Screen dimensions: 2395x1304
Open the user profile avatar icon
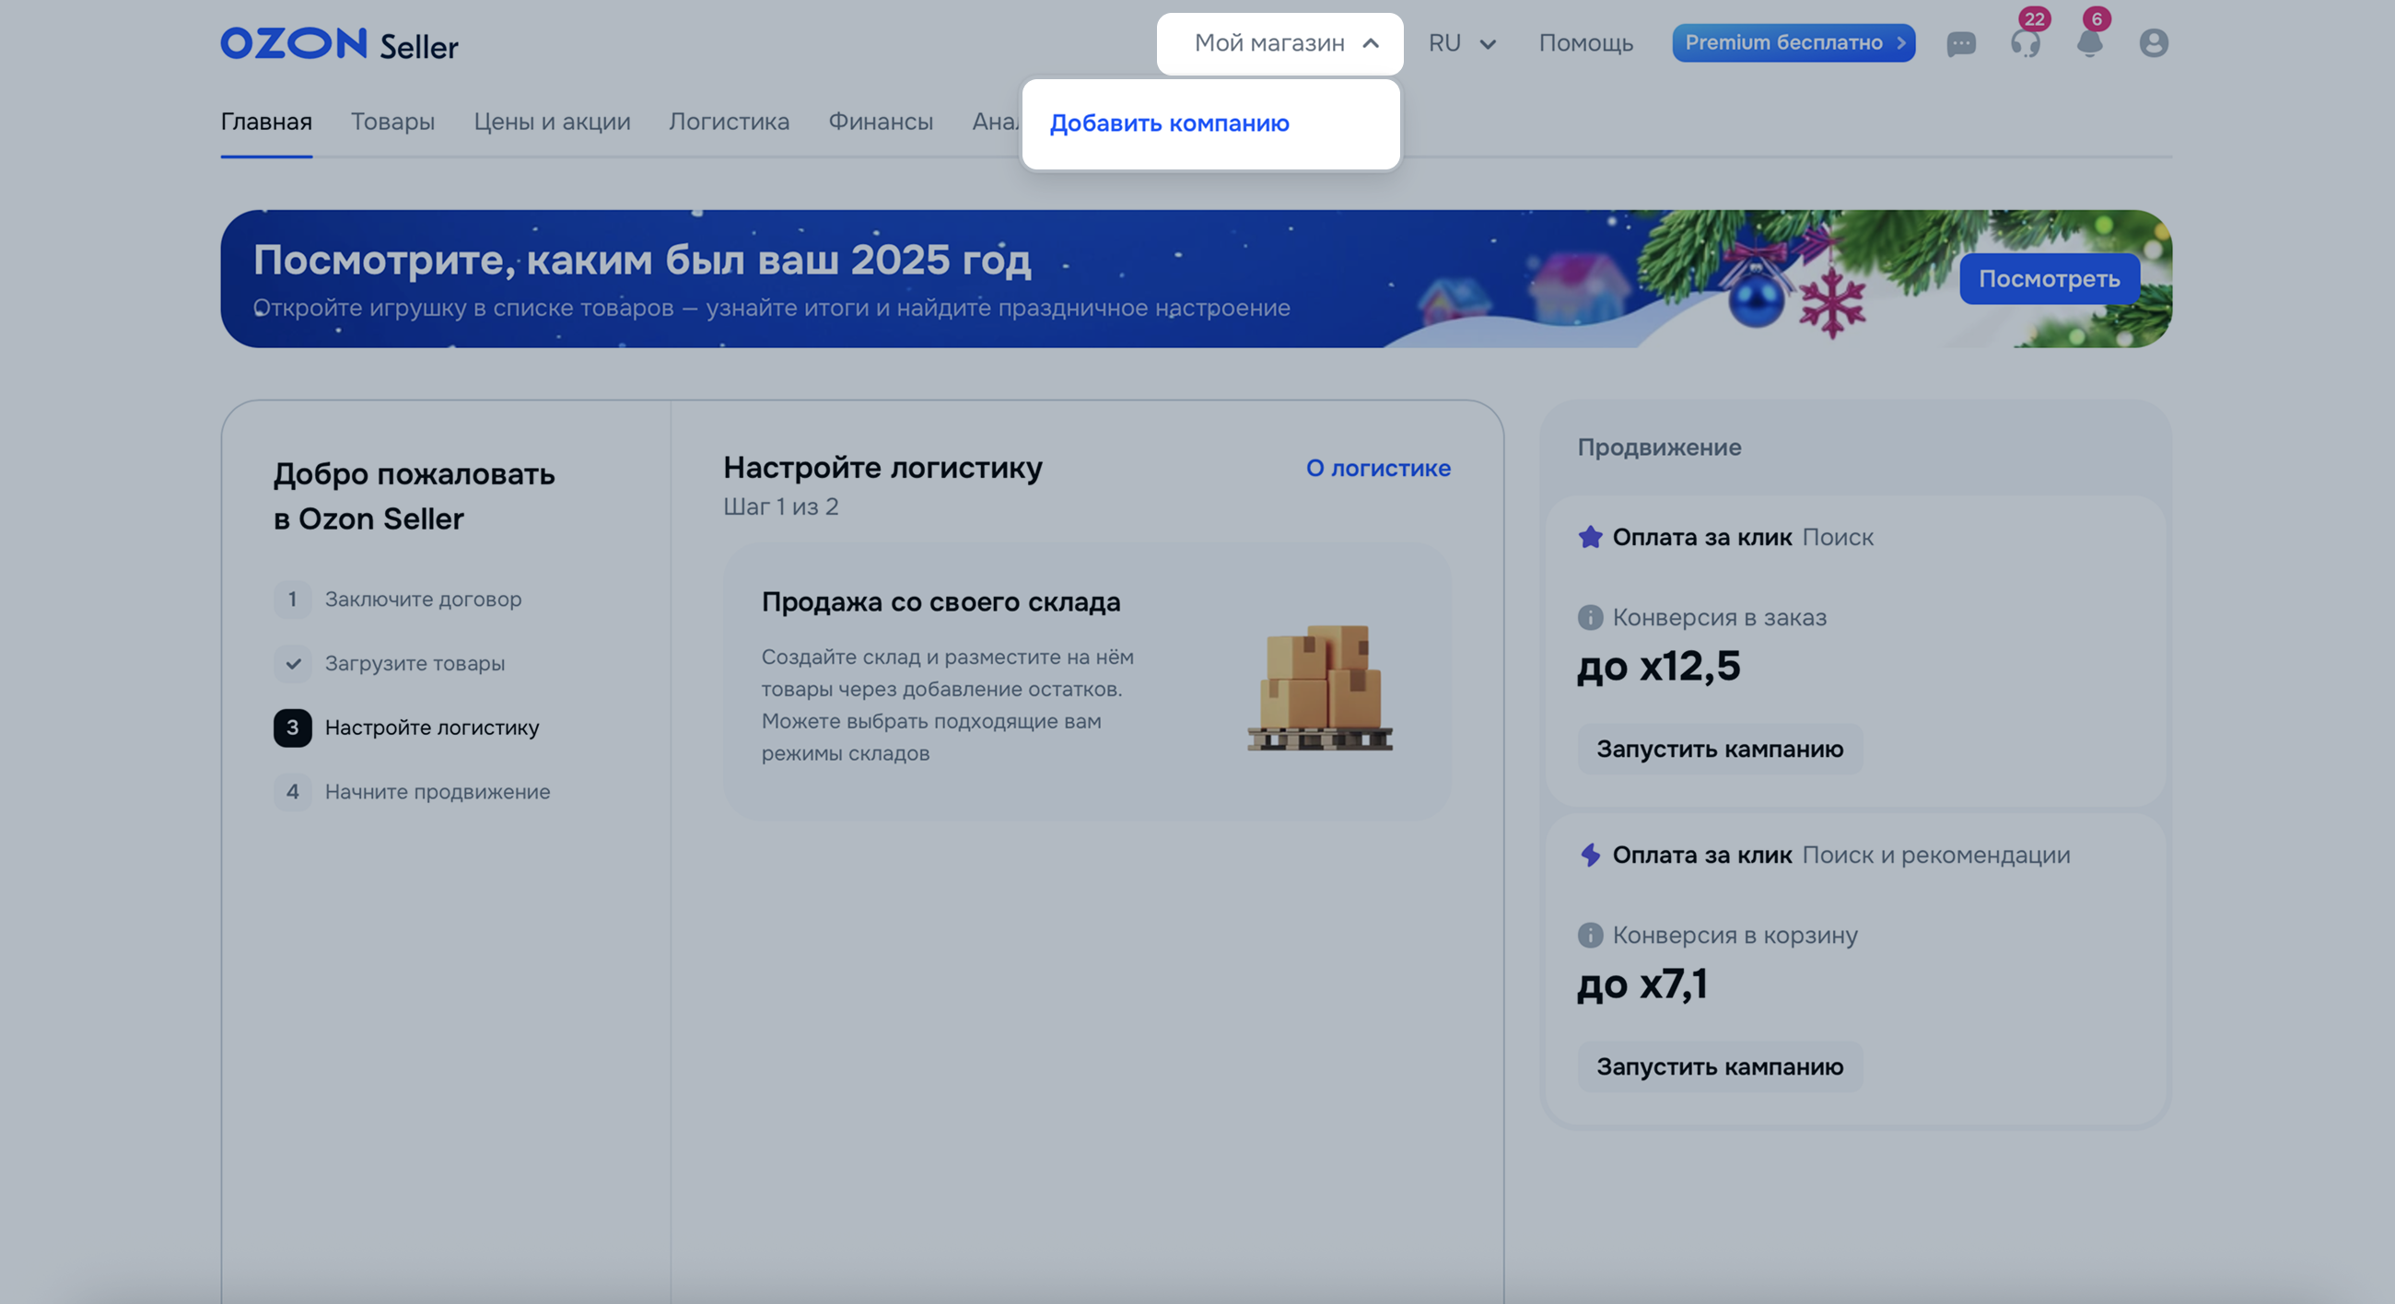coord(2154,43)
